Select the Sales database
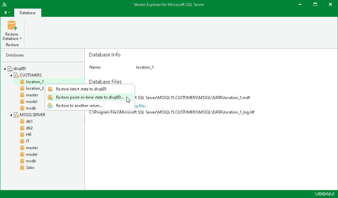This screenshot has height=198, width=338. click(30, 168)
